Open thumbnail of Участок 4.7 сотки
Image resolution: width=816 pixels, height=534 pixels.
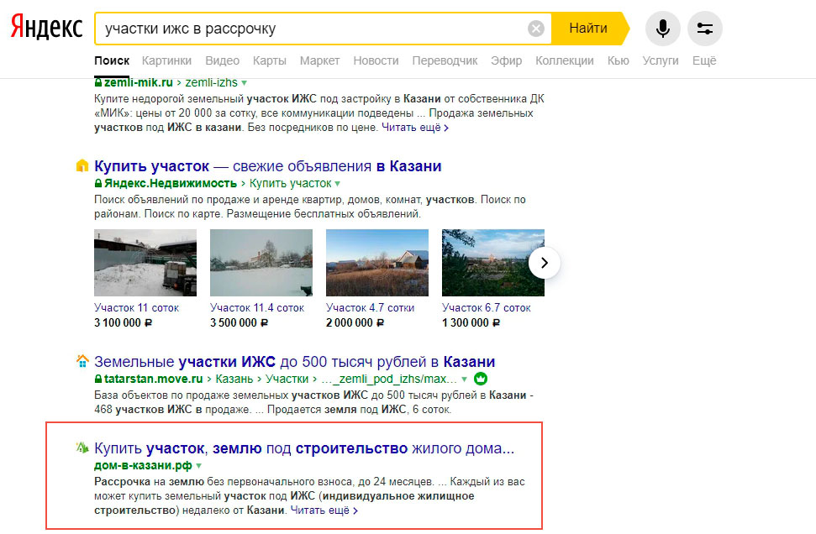[x=377, y=263]
